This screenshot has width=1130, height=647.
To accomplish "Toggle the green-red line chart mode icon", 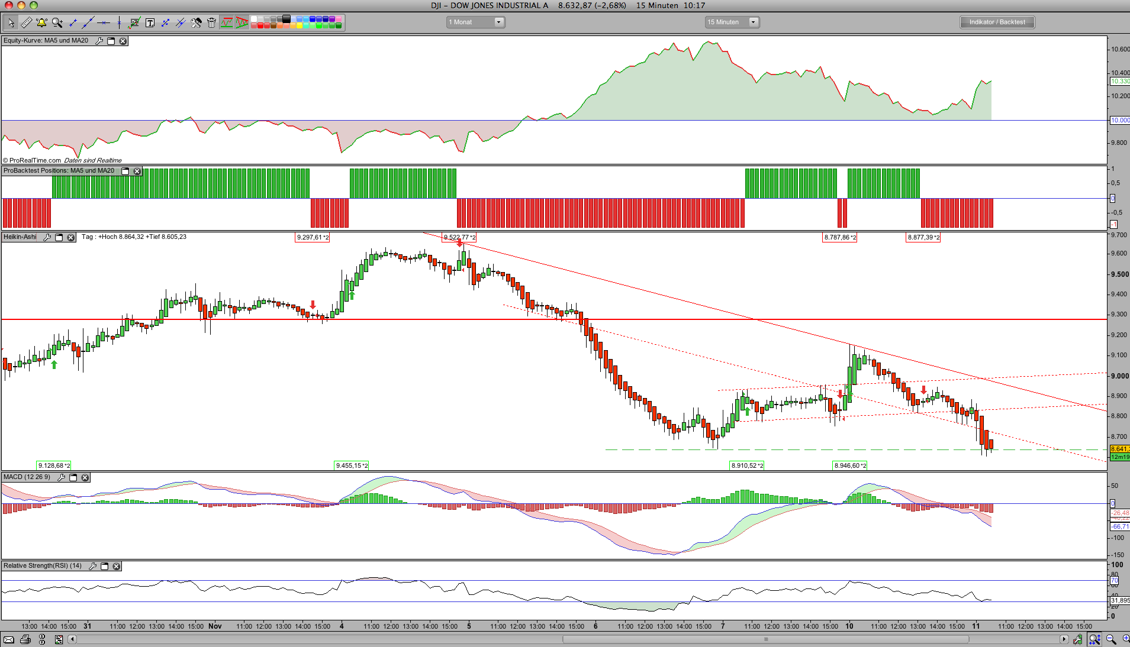I will [227, 22].
